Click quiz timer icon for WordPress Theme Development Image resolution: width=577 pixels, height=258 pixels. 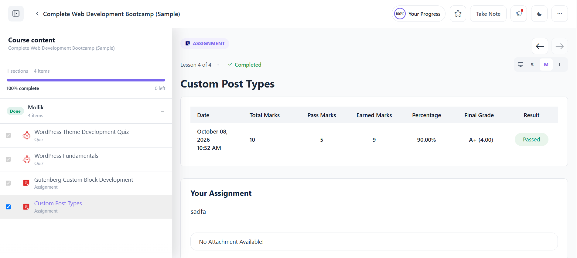(26, 135)
